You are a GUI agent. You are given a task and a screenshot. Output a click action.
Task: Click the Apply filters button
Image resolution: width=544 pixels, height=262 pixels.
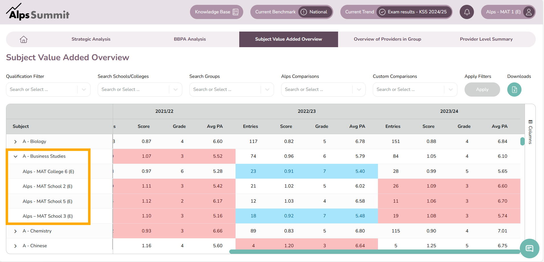[x=482, y=90]
